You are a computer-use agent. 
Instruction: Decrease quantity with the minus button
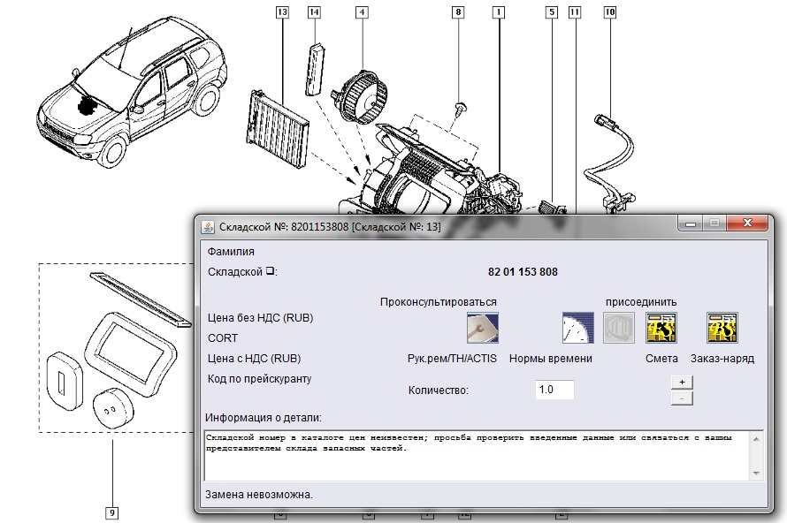pyautogui.click(x=681, y=398)
